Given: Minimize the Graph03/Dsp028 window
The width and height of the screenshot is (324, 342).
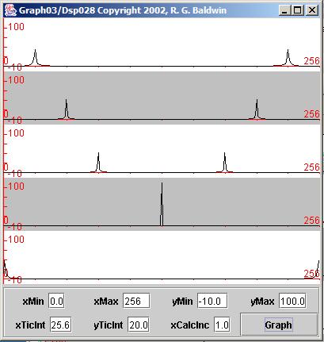Looking at the screenshot, I should click(284, 10).
